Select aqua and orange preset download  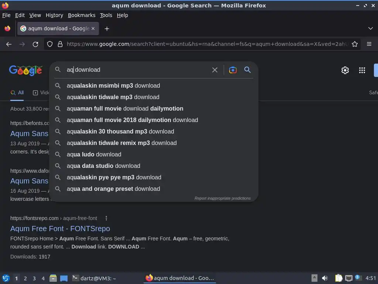click(x=154, y=189)
